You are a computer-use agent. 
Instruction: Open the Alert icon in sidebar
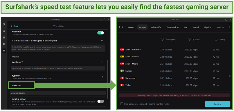(x=4, y=31)
